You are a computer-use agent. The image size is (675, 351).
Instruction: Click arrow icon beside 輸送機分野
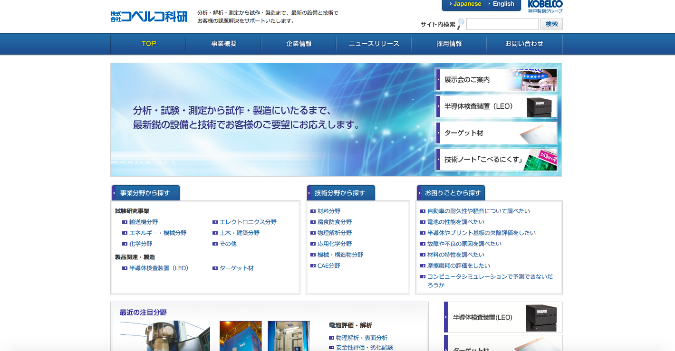pyautogui.click(x=125, y=222)
